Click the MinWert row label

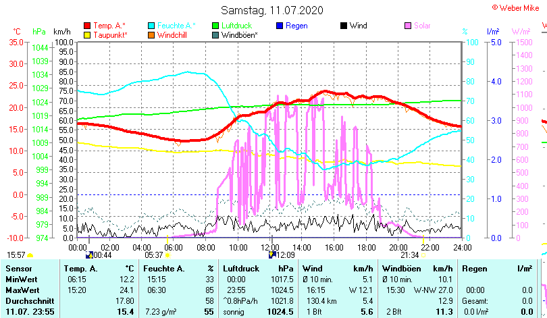pyautogui.click(x=22, y=280)
